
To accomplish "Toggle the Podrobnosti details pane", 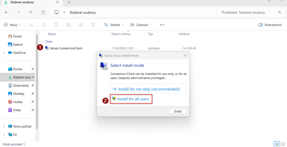I will click(x=270, y=25).
